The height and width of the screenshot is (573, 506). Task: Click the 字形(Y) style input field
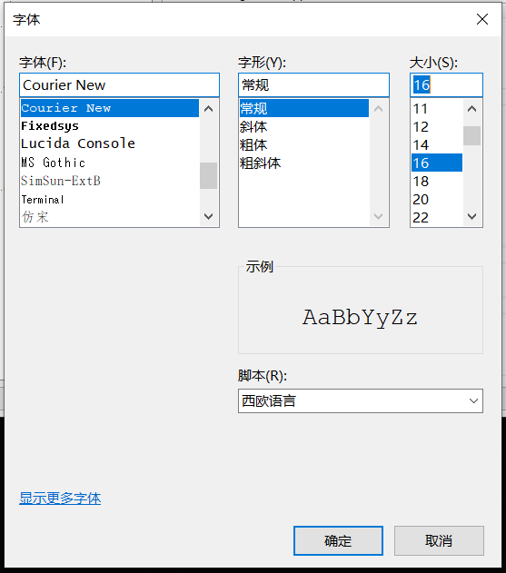tap(313, 84)
